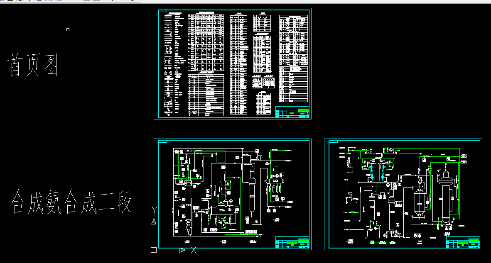Viewport: 491px width, 263px height.
Task: Click the UCS Y-axis arrowhead
Action: [x=154, y=222]
